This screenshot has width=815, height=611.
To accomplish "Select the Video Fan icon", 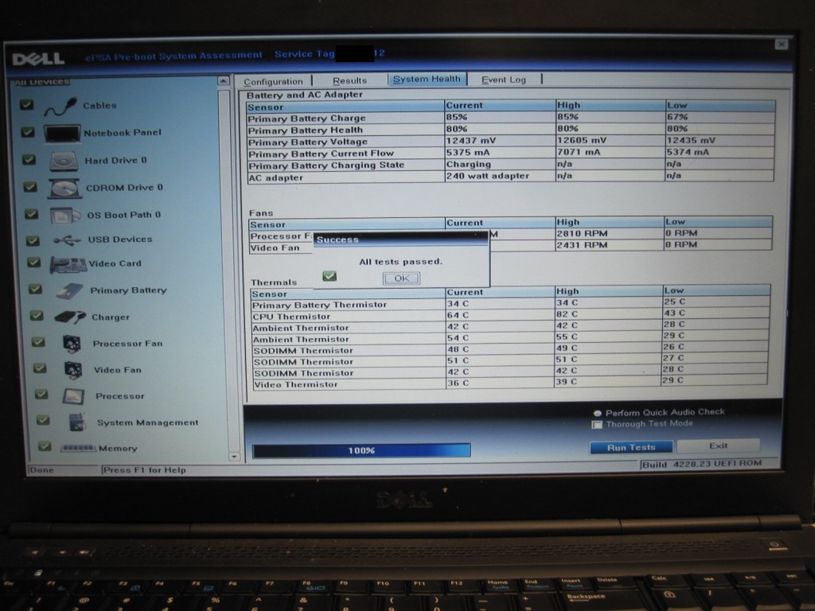I will click(73, 370).
